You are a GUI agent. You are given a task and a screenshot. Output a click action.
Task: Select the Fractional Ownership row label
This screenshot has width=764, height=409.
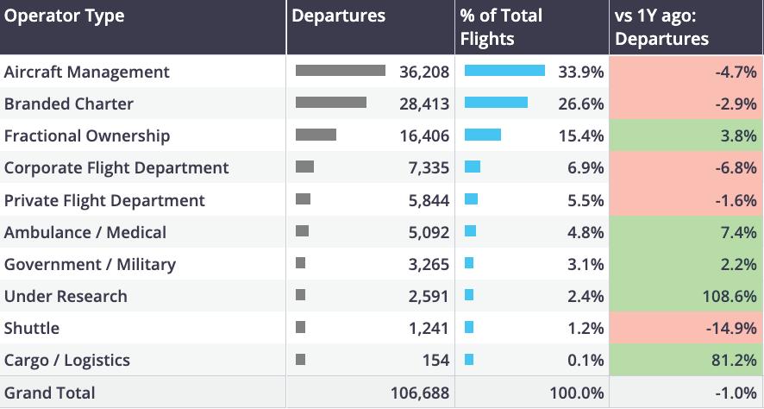point(87,135)
